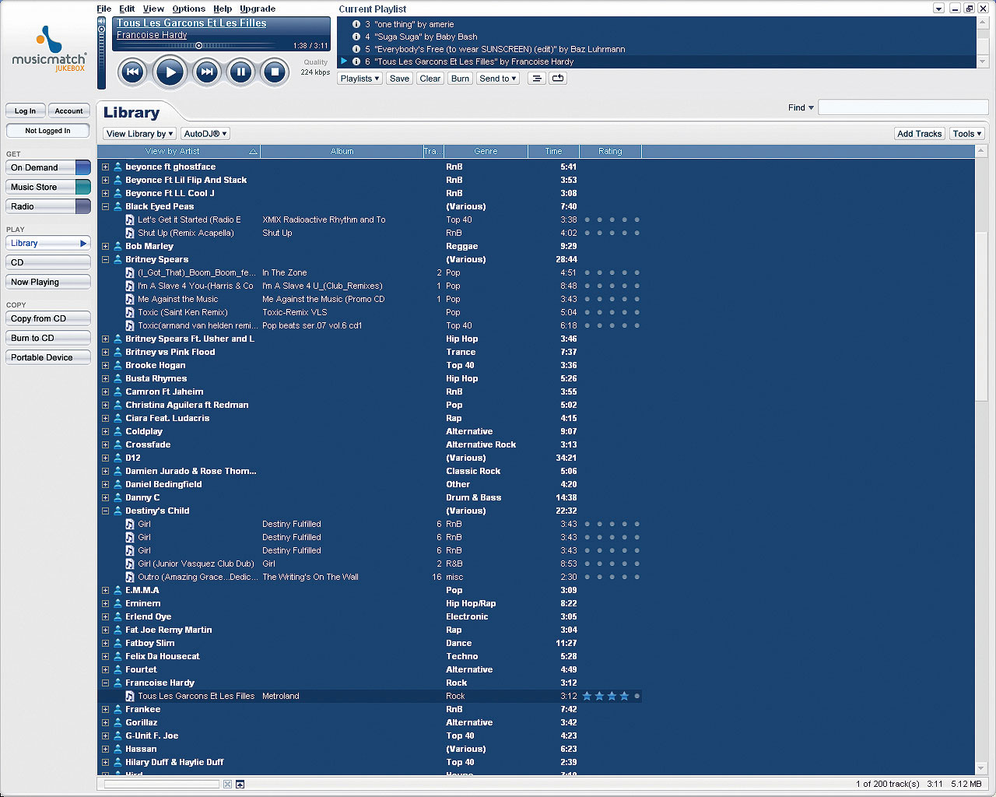The height and width of the screenshot is (797, 996).
Task: Open the Options menu
Action: coord(188,9)
